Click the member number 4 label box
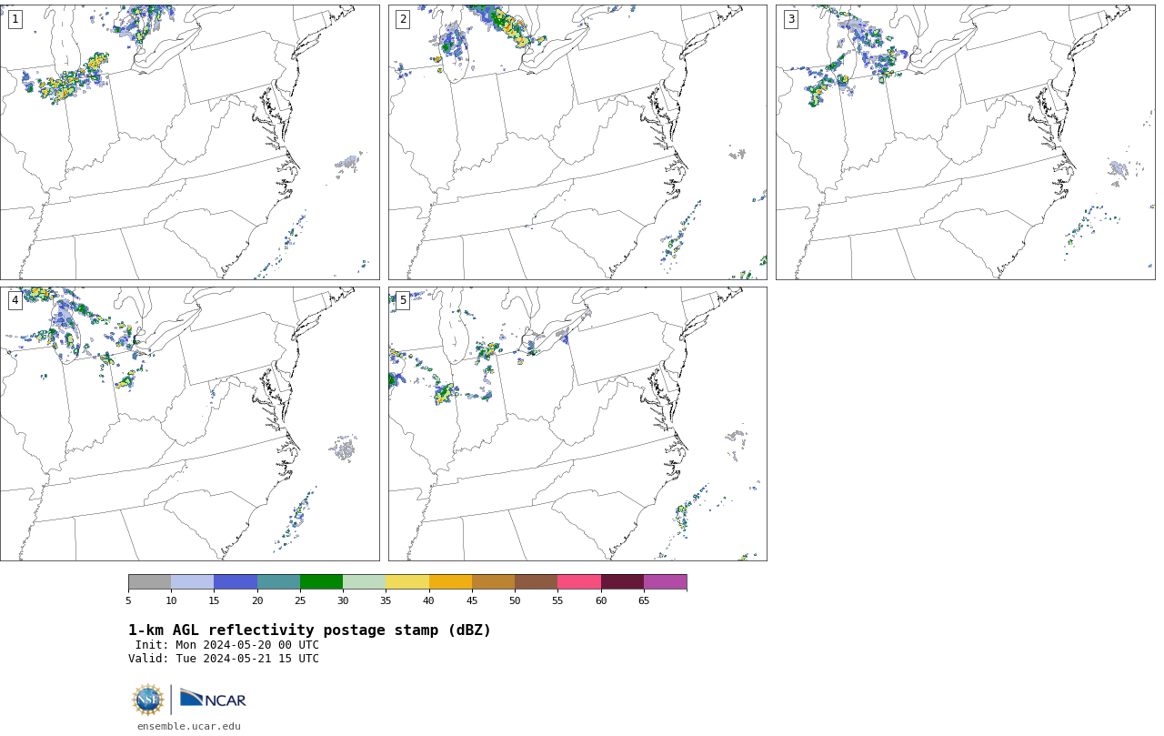Screen dimensions: 1164x736 pos(15,300)
